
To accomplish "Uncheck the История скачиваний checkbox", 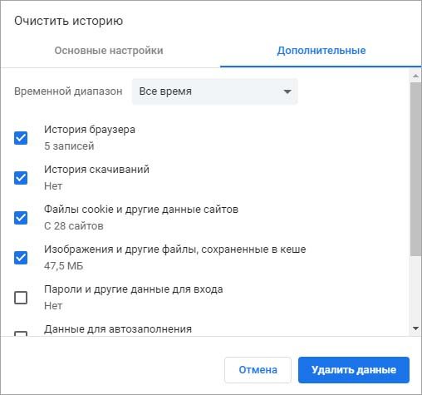I will click(x=21, y=178).
